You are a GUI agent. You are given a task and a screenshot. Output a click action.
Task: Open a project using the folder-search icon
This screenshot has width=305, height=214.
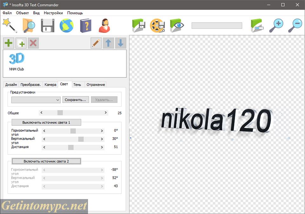click(x=28, y=25)
